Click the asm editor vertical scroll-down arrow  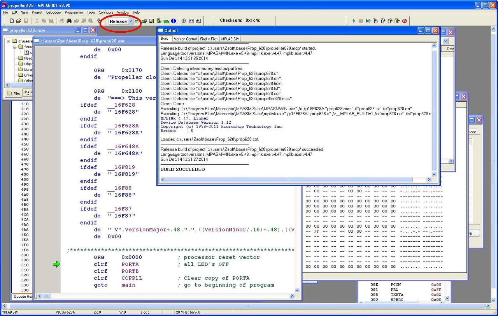(x=298, y=290)
